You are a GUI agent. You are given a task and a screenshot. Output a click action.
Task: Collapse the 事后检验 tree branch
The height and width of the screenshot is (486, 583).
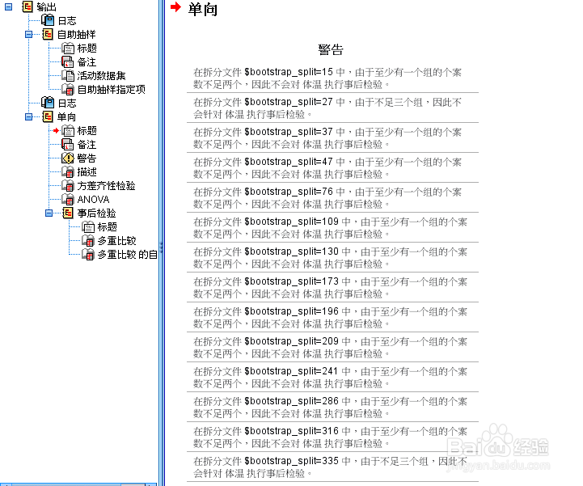tap(49, 213)
